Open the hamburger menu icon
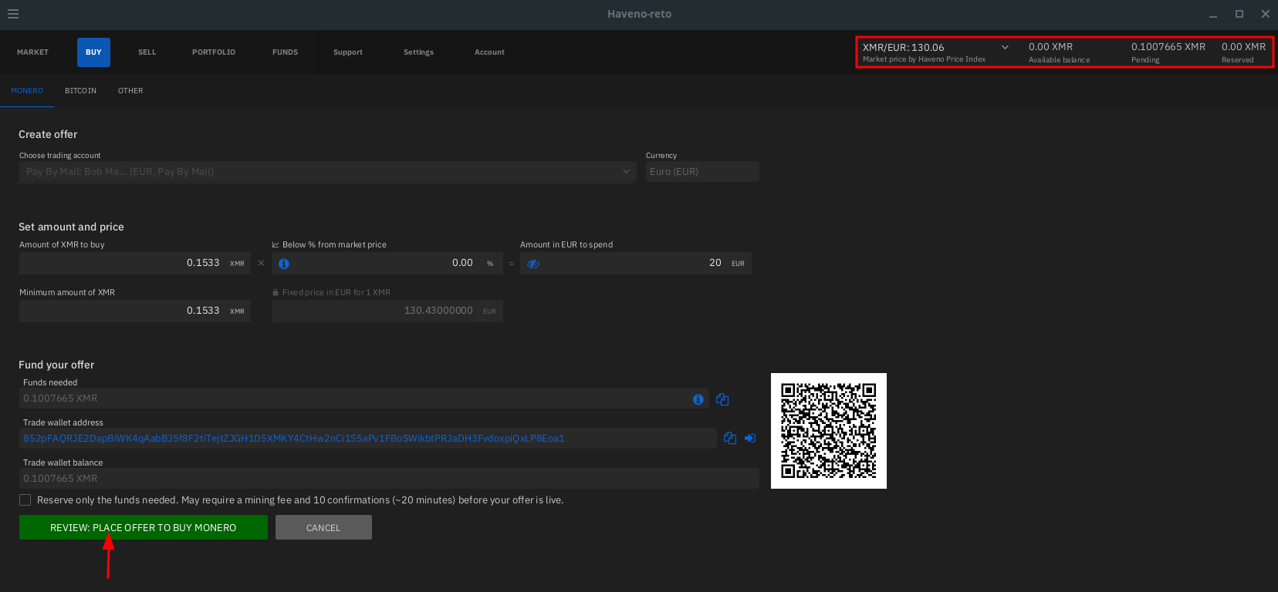Screen dimensions: 1278x592 13,14
